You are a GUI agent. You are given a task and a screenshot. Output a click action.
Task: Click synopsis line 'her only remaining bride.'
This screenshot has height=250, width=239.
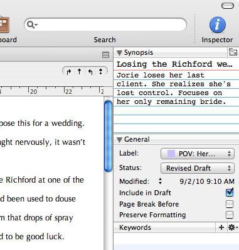tap(171, 102)
